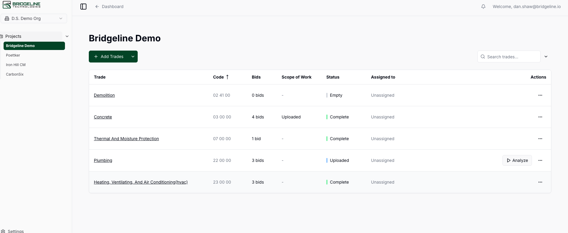Viewport: 568px width, 233px height.
Task: Click the 1 bid cell
Action: [256, 139]
